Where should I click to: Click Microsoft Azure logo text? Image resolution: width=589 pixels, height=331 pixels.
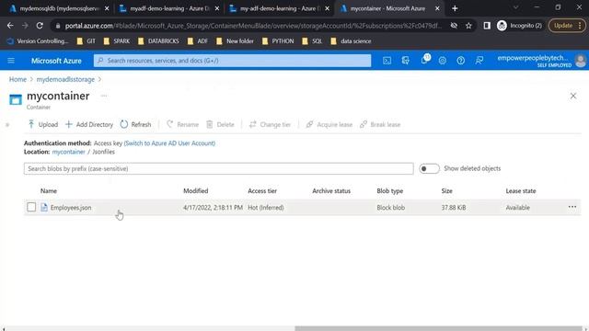tap(56, 61)
